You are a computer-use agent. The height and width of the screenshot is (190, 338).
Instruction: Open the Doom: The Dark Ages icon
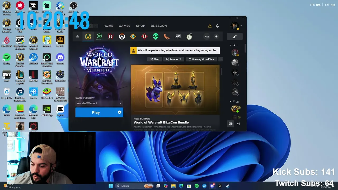point(178,37)
